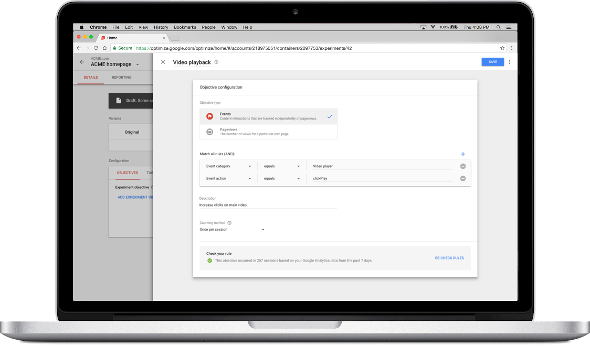
Task: Click the Secure padlock icon
Action: [x=115, y=48]
